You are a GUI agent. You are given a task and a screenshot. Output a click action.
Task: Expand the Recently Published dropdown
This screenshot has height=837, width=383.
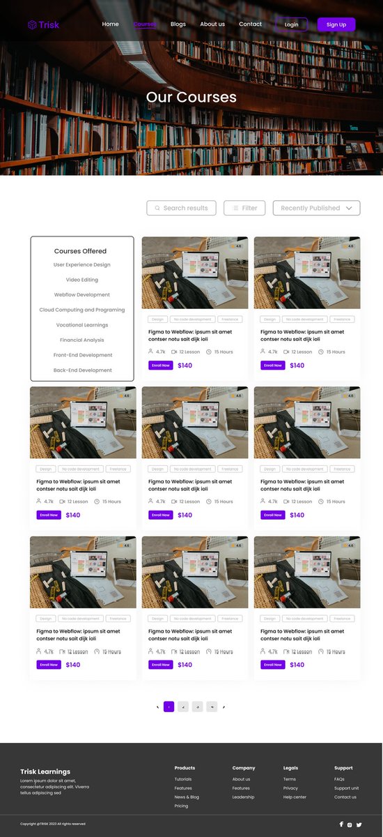(x=317, y=208)
